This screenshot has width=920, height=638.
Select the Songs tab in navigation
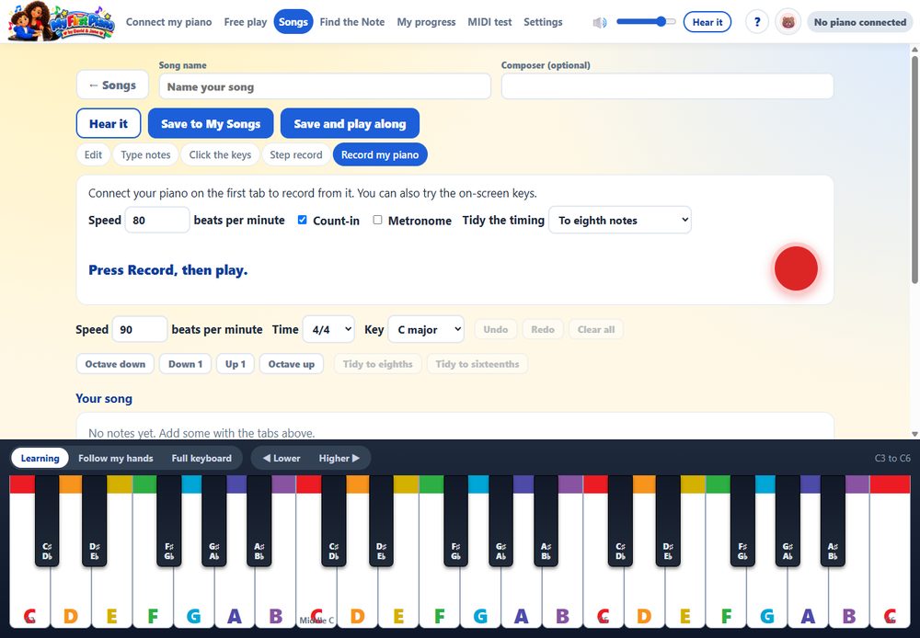(x=293, y=22)
